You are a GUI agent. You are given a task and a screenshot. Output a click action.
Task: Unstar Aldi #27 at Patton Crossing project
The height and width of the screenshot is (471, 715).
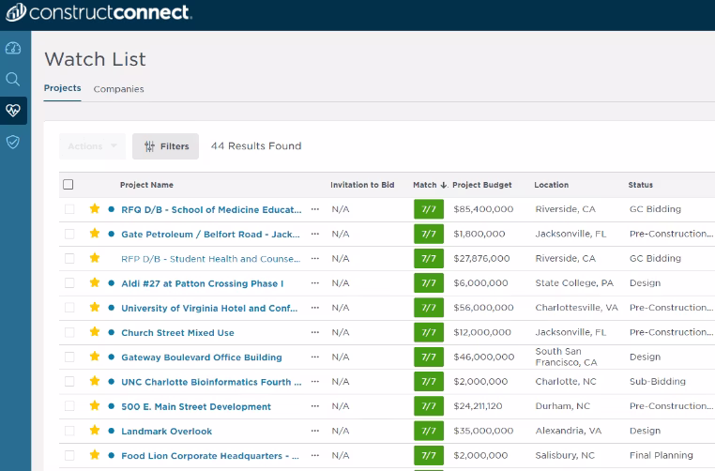95,282
